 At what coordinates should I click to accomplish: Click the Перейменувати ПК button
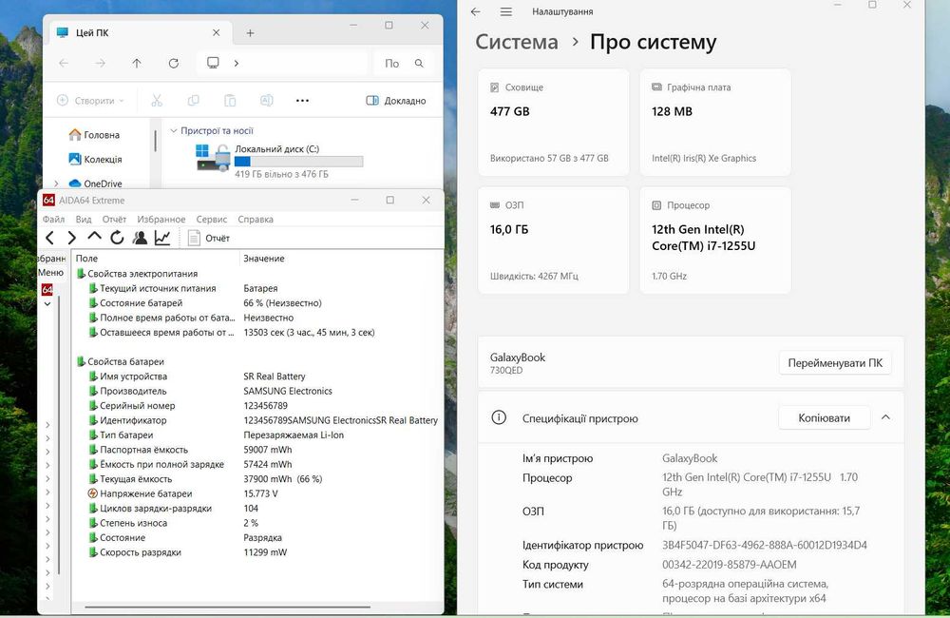click(x=835, y=362)
